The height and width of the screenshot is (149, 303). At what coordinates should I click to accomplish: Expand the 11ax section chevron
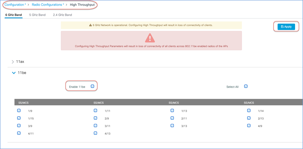[x=13, y=62]
